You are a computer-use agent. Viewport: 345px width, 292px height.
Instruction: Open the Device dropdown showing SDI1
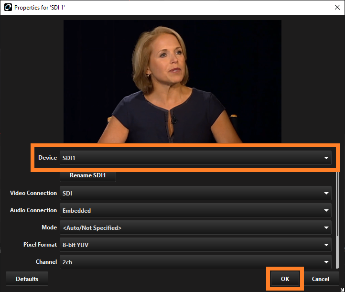(x=195, y=158)
